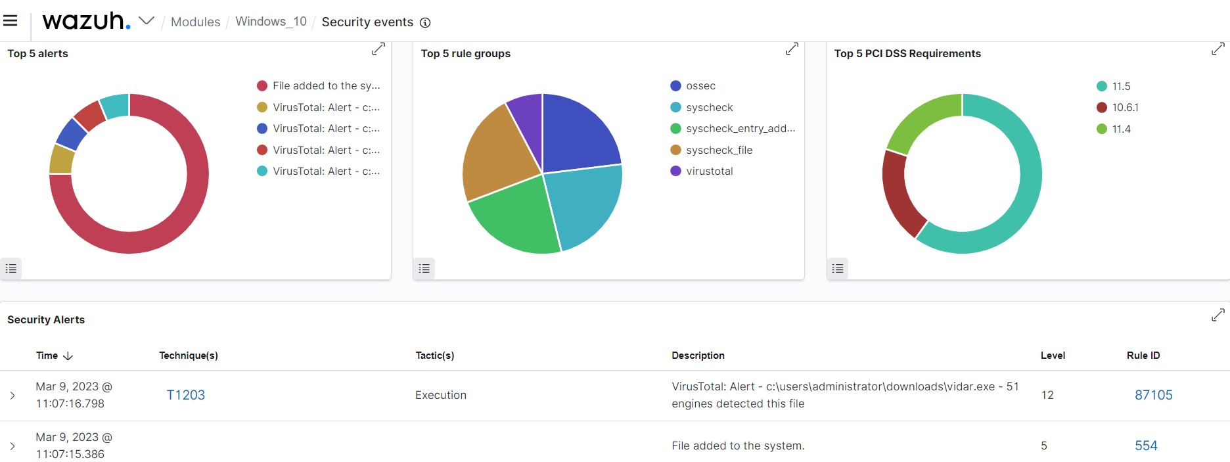Maximize the Top 5 rule groups panel
This screenshot has height=462, width=1230.
792,49
